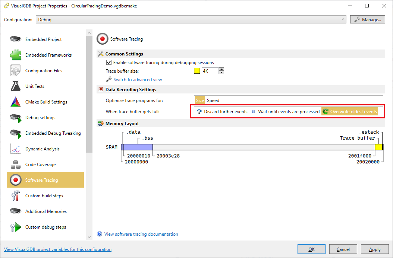Click the sidebar scrollbar thumb

[x=89, y=94]
